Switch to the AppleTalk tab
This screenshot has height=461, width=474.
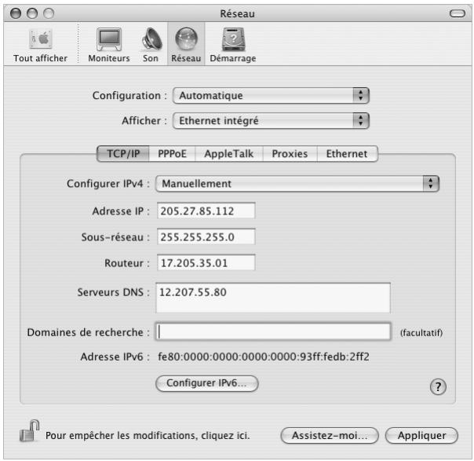pos(229,154)
